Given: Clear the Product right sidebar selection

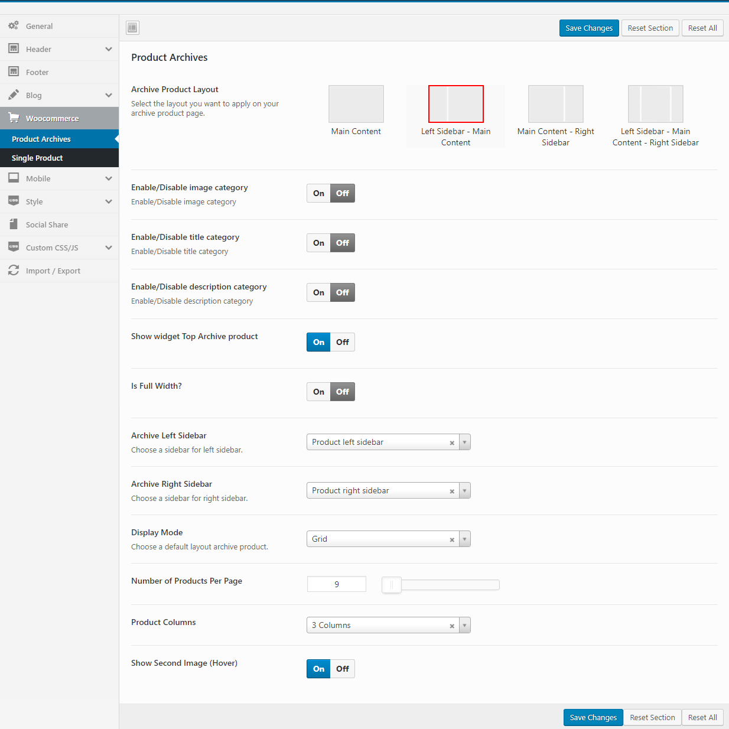Looking at the screenshot, I should click(x=452, y=491).
